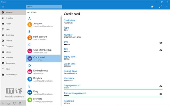Open Travel category in sidebar
Screen dimensions: 170x106
pyautogui.click(x=13, y=69)
